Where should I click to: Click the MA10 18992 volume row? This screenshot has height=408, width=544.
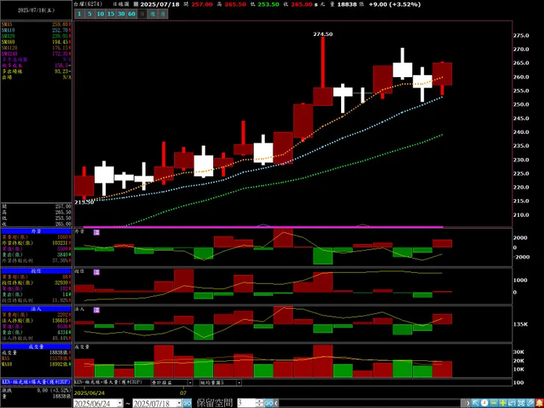coord(36,364)
